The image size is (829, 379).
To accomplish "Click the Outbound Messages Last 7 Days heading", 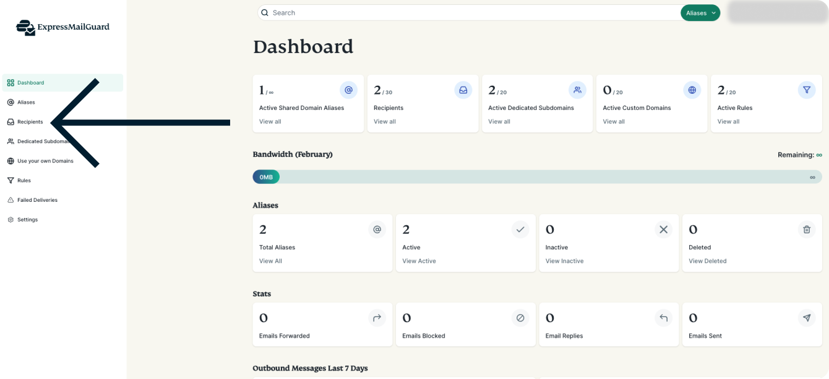I will 310,369.
